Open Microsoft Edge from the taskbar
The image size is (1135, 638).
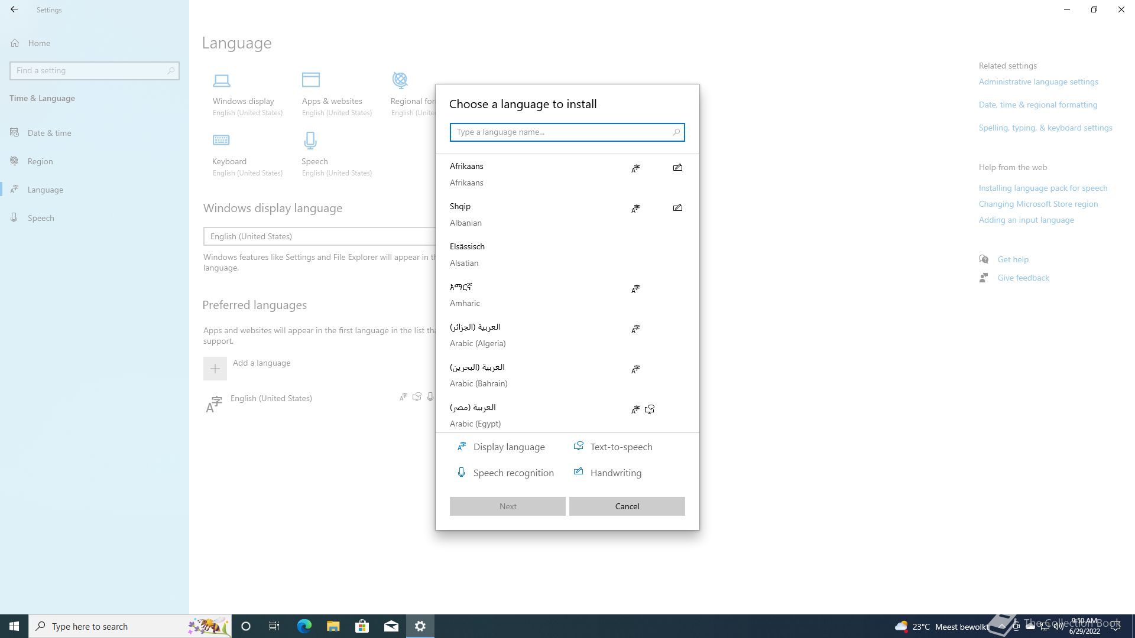(304, 626)
